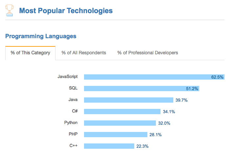Click the Python language label
The width and height of the screenshot is (236, 152).
(71, 123)
